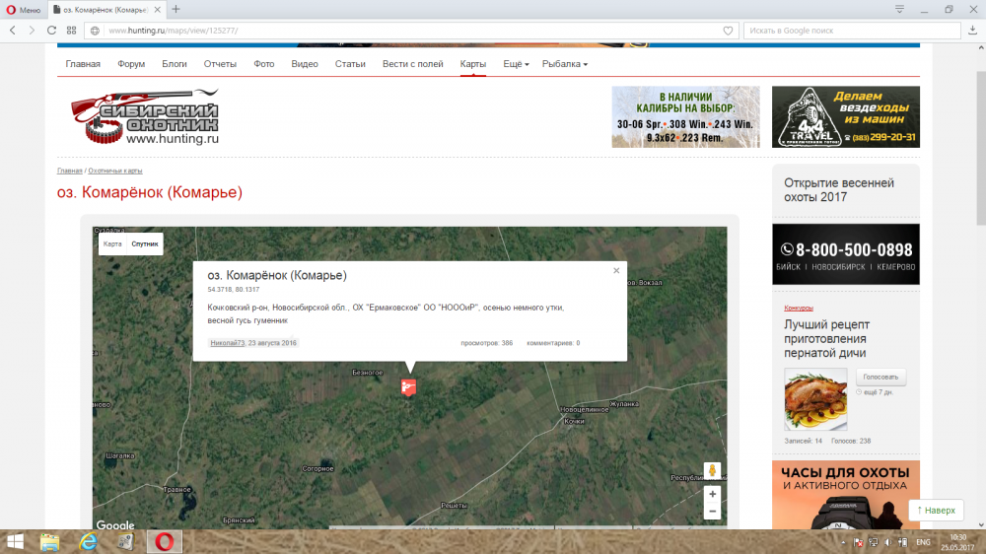986x554 pixels.
Task: Select the Карты menu item
Action: point(473,64)
